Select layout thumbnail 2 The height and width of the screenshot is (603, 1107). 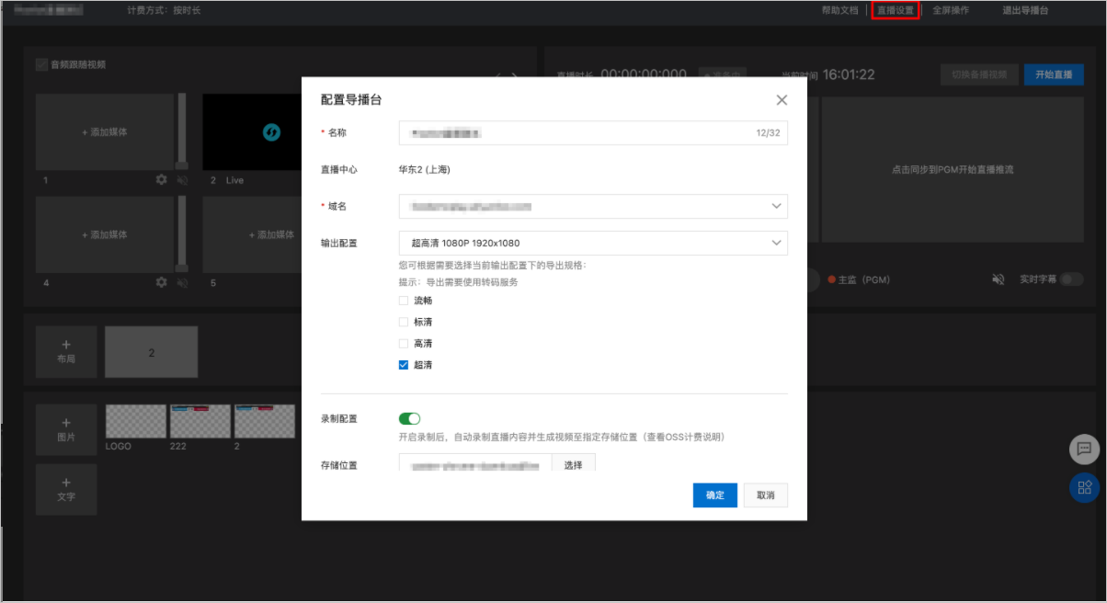pos(151,352)
